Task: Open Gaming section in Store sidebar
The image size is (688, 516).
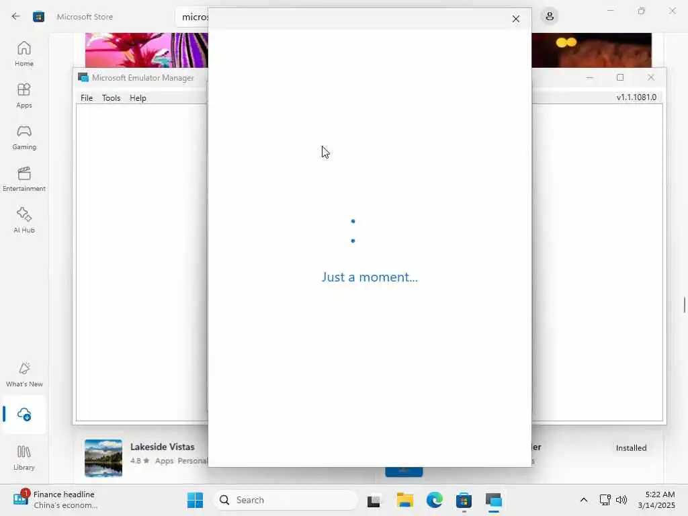Action: [24, 137]
